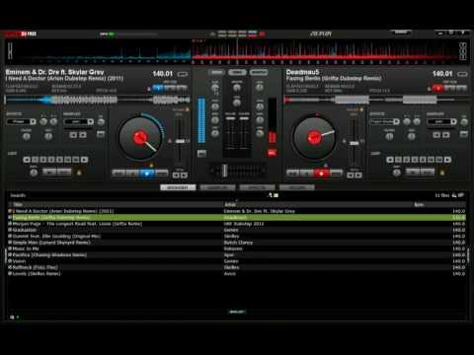Viewport: 474px width, 355px height.
Task: Sync the right deck tempo
Action: coord(336,174)
